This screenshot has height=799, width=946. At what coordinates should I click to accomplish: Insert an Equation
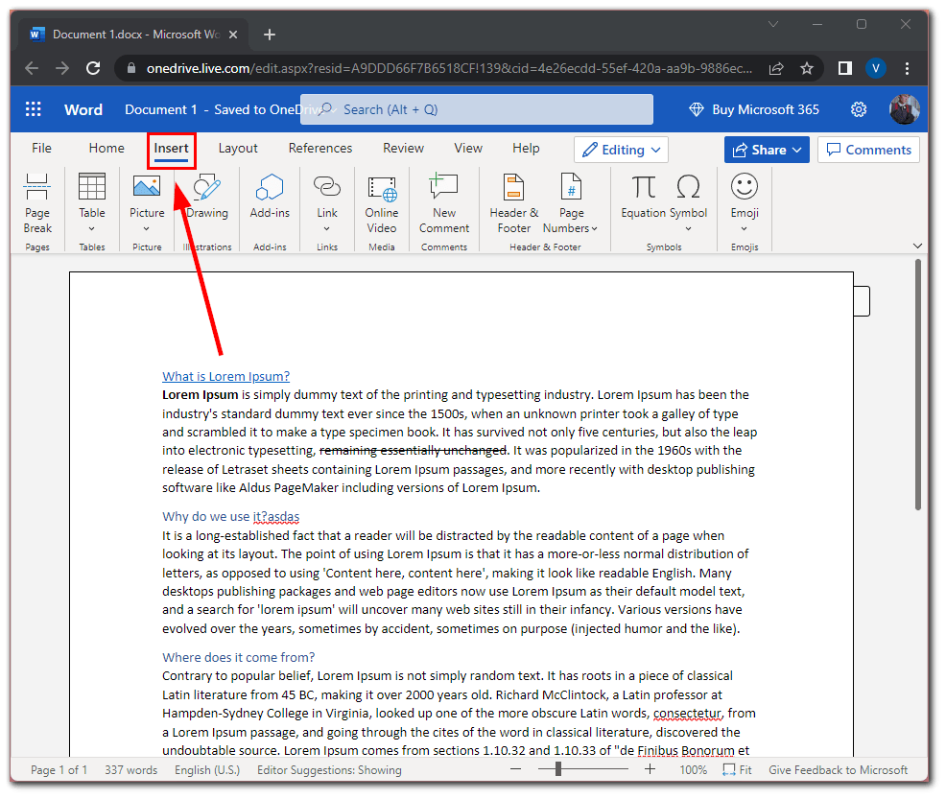643,197
